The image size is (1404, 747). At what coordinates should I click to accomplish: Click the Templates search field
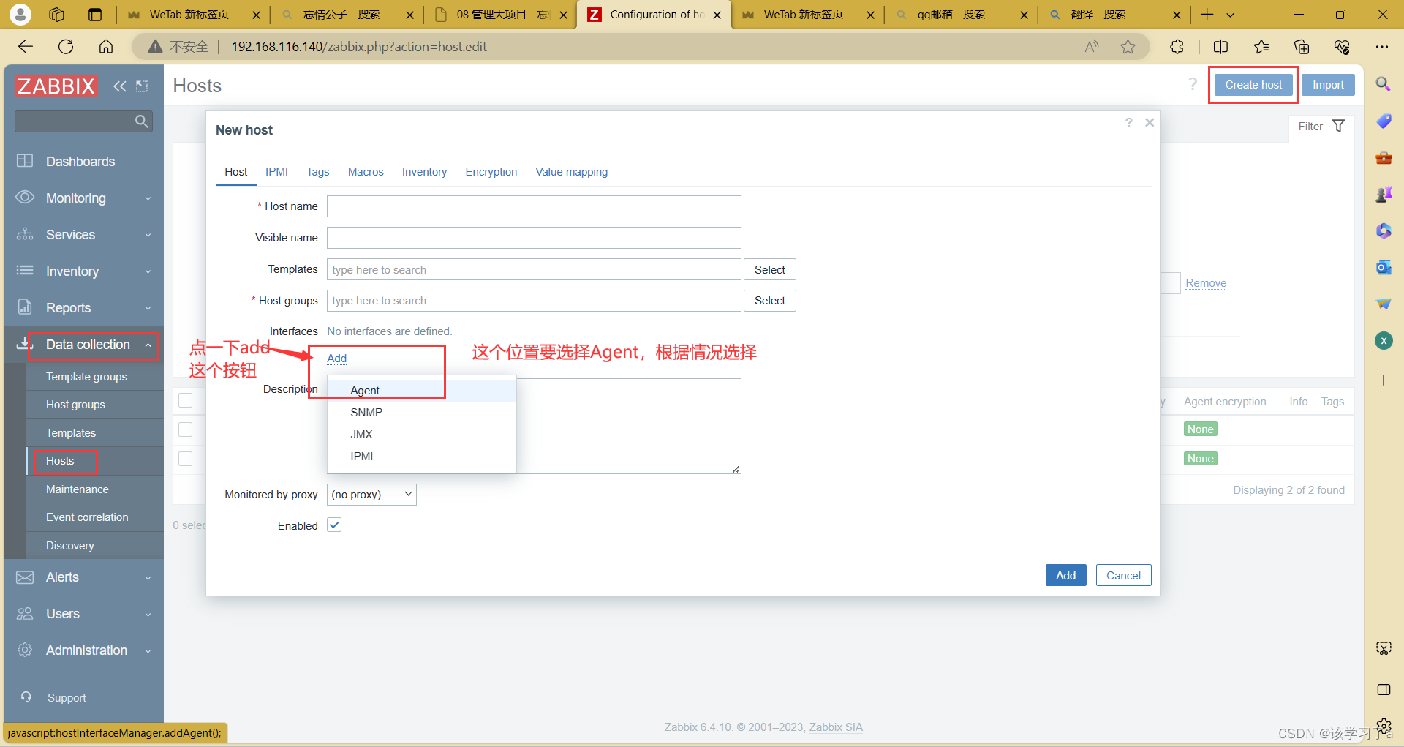[534, 270]
